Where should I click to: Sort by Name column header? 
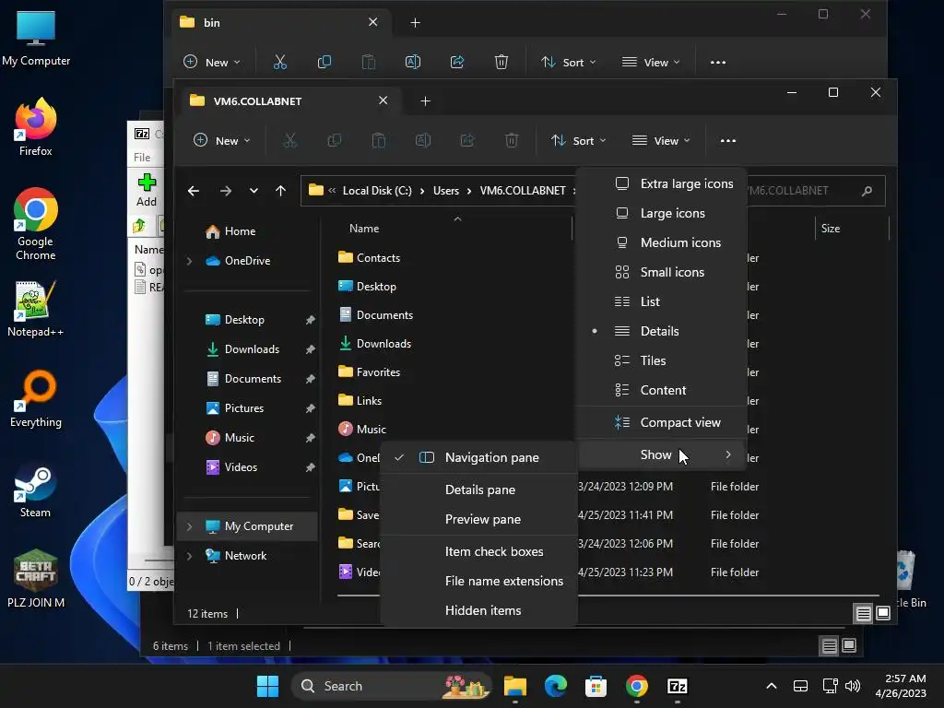[364, 229]
